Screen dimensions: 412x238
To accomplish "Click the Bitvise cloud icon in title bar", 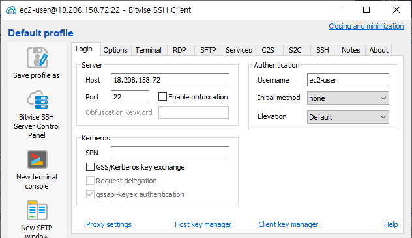I will (11, 10).
